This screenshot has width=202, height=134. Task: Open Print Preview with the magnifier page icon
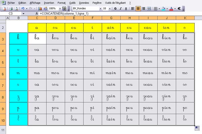[16, 8]
